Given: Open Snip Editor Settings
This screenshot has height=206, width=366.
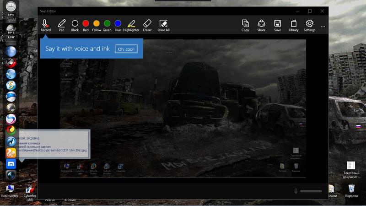Looking at the screenshot, I should point(310,26).
